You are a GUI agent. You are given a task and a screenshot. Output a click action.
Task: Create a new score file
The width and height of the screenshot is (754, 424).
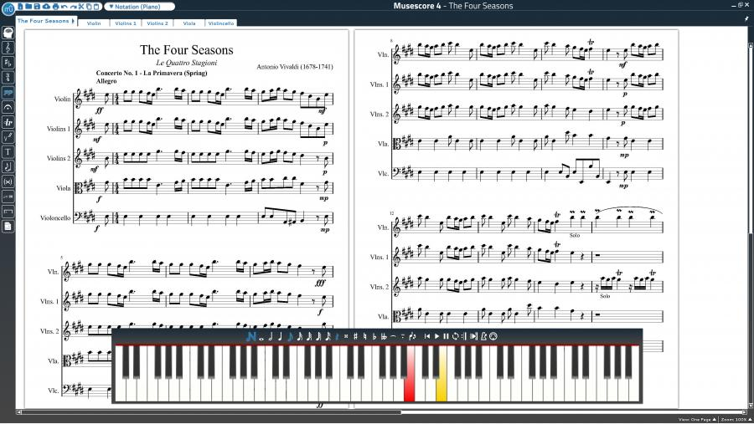tap(20, 6)
